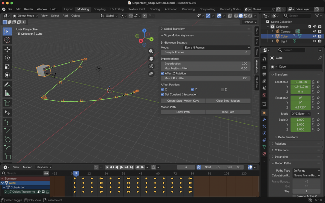This screenshot has height=203, width=325.
Task: Open the Render menu
Action: point(28,9)
